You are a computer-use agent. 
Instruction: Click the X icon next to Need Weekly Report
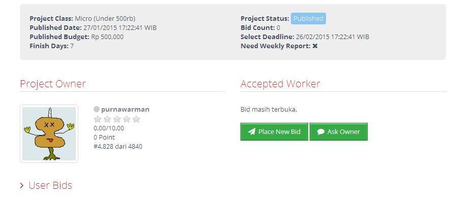(315, 46)
